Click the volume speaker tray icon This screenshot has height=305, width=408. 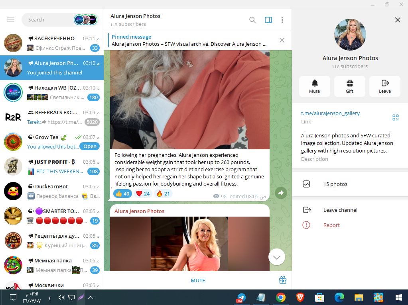coord(61,297)
